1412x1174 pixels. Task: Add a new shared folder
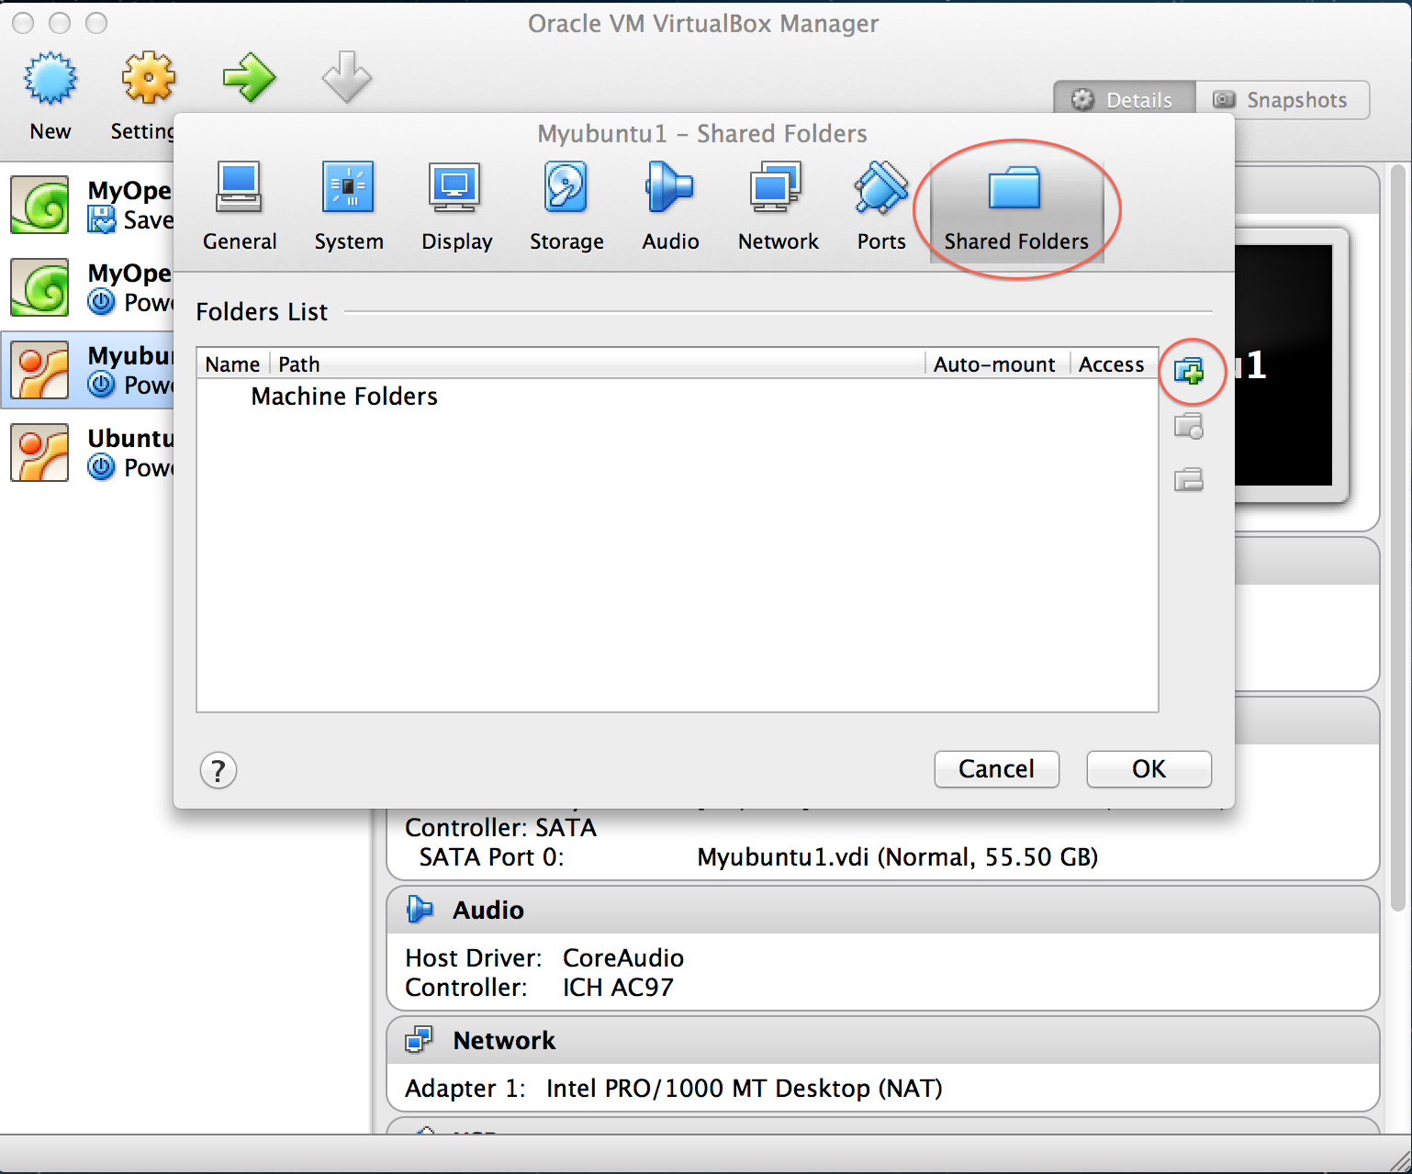click(1190, 372)
